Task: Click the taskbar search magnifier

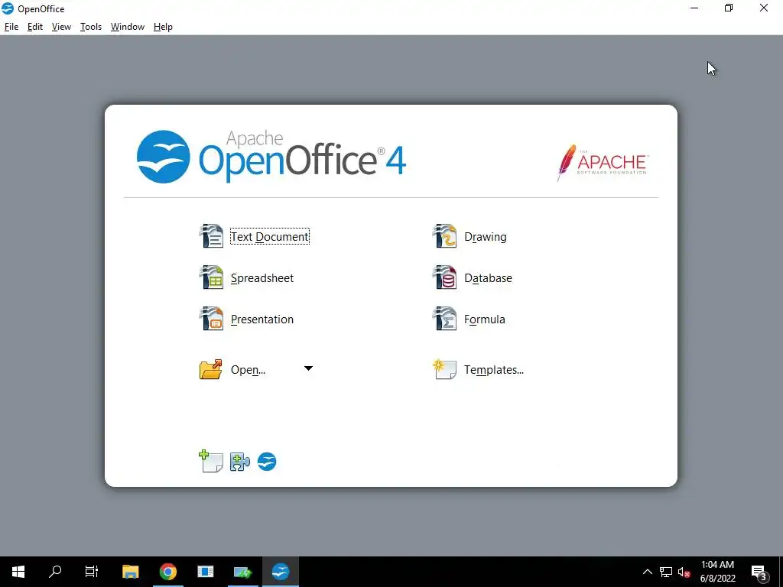Action: coord(55,572)
